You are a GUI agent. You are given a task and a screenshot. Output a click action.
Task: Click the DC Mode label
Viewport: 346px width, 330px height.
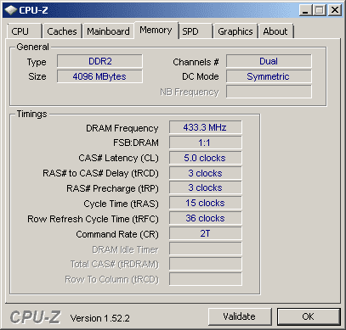[201, 76]
